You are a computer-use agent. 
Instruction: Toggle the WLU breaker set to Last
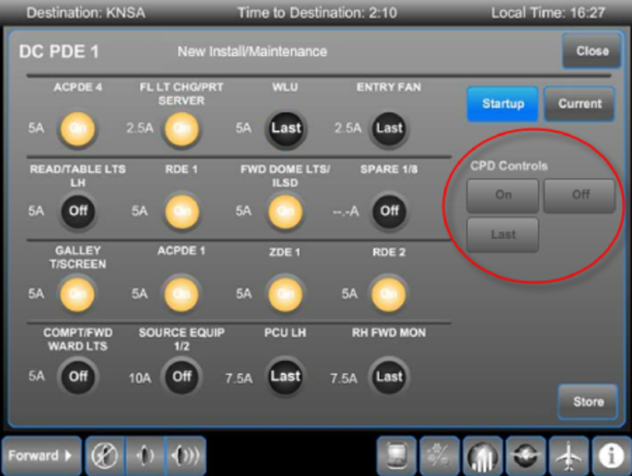[x=286, y=128]
